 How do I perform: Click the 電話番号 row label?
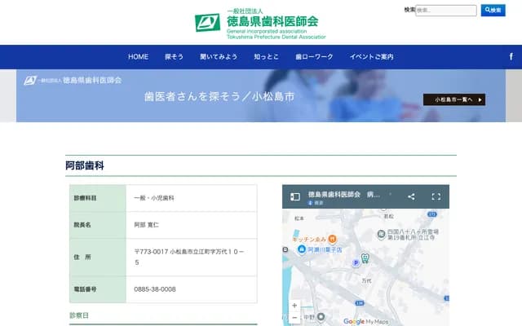[85, 289]
